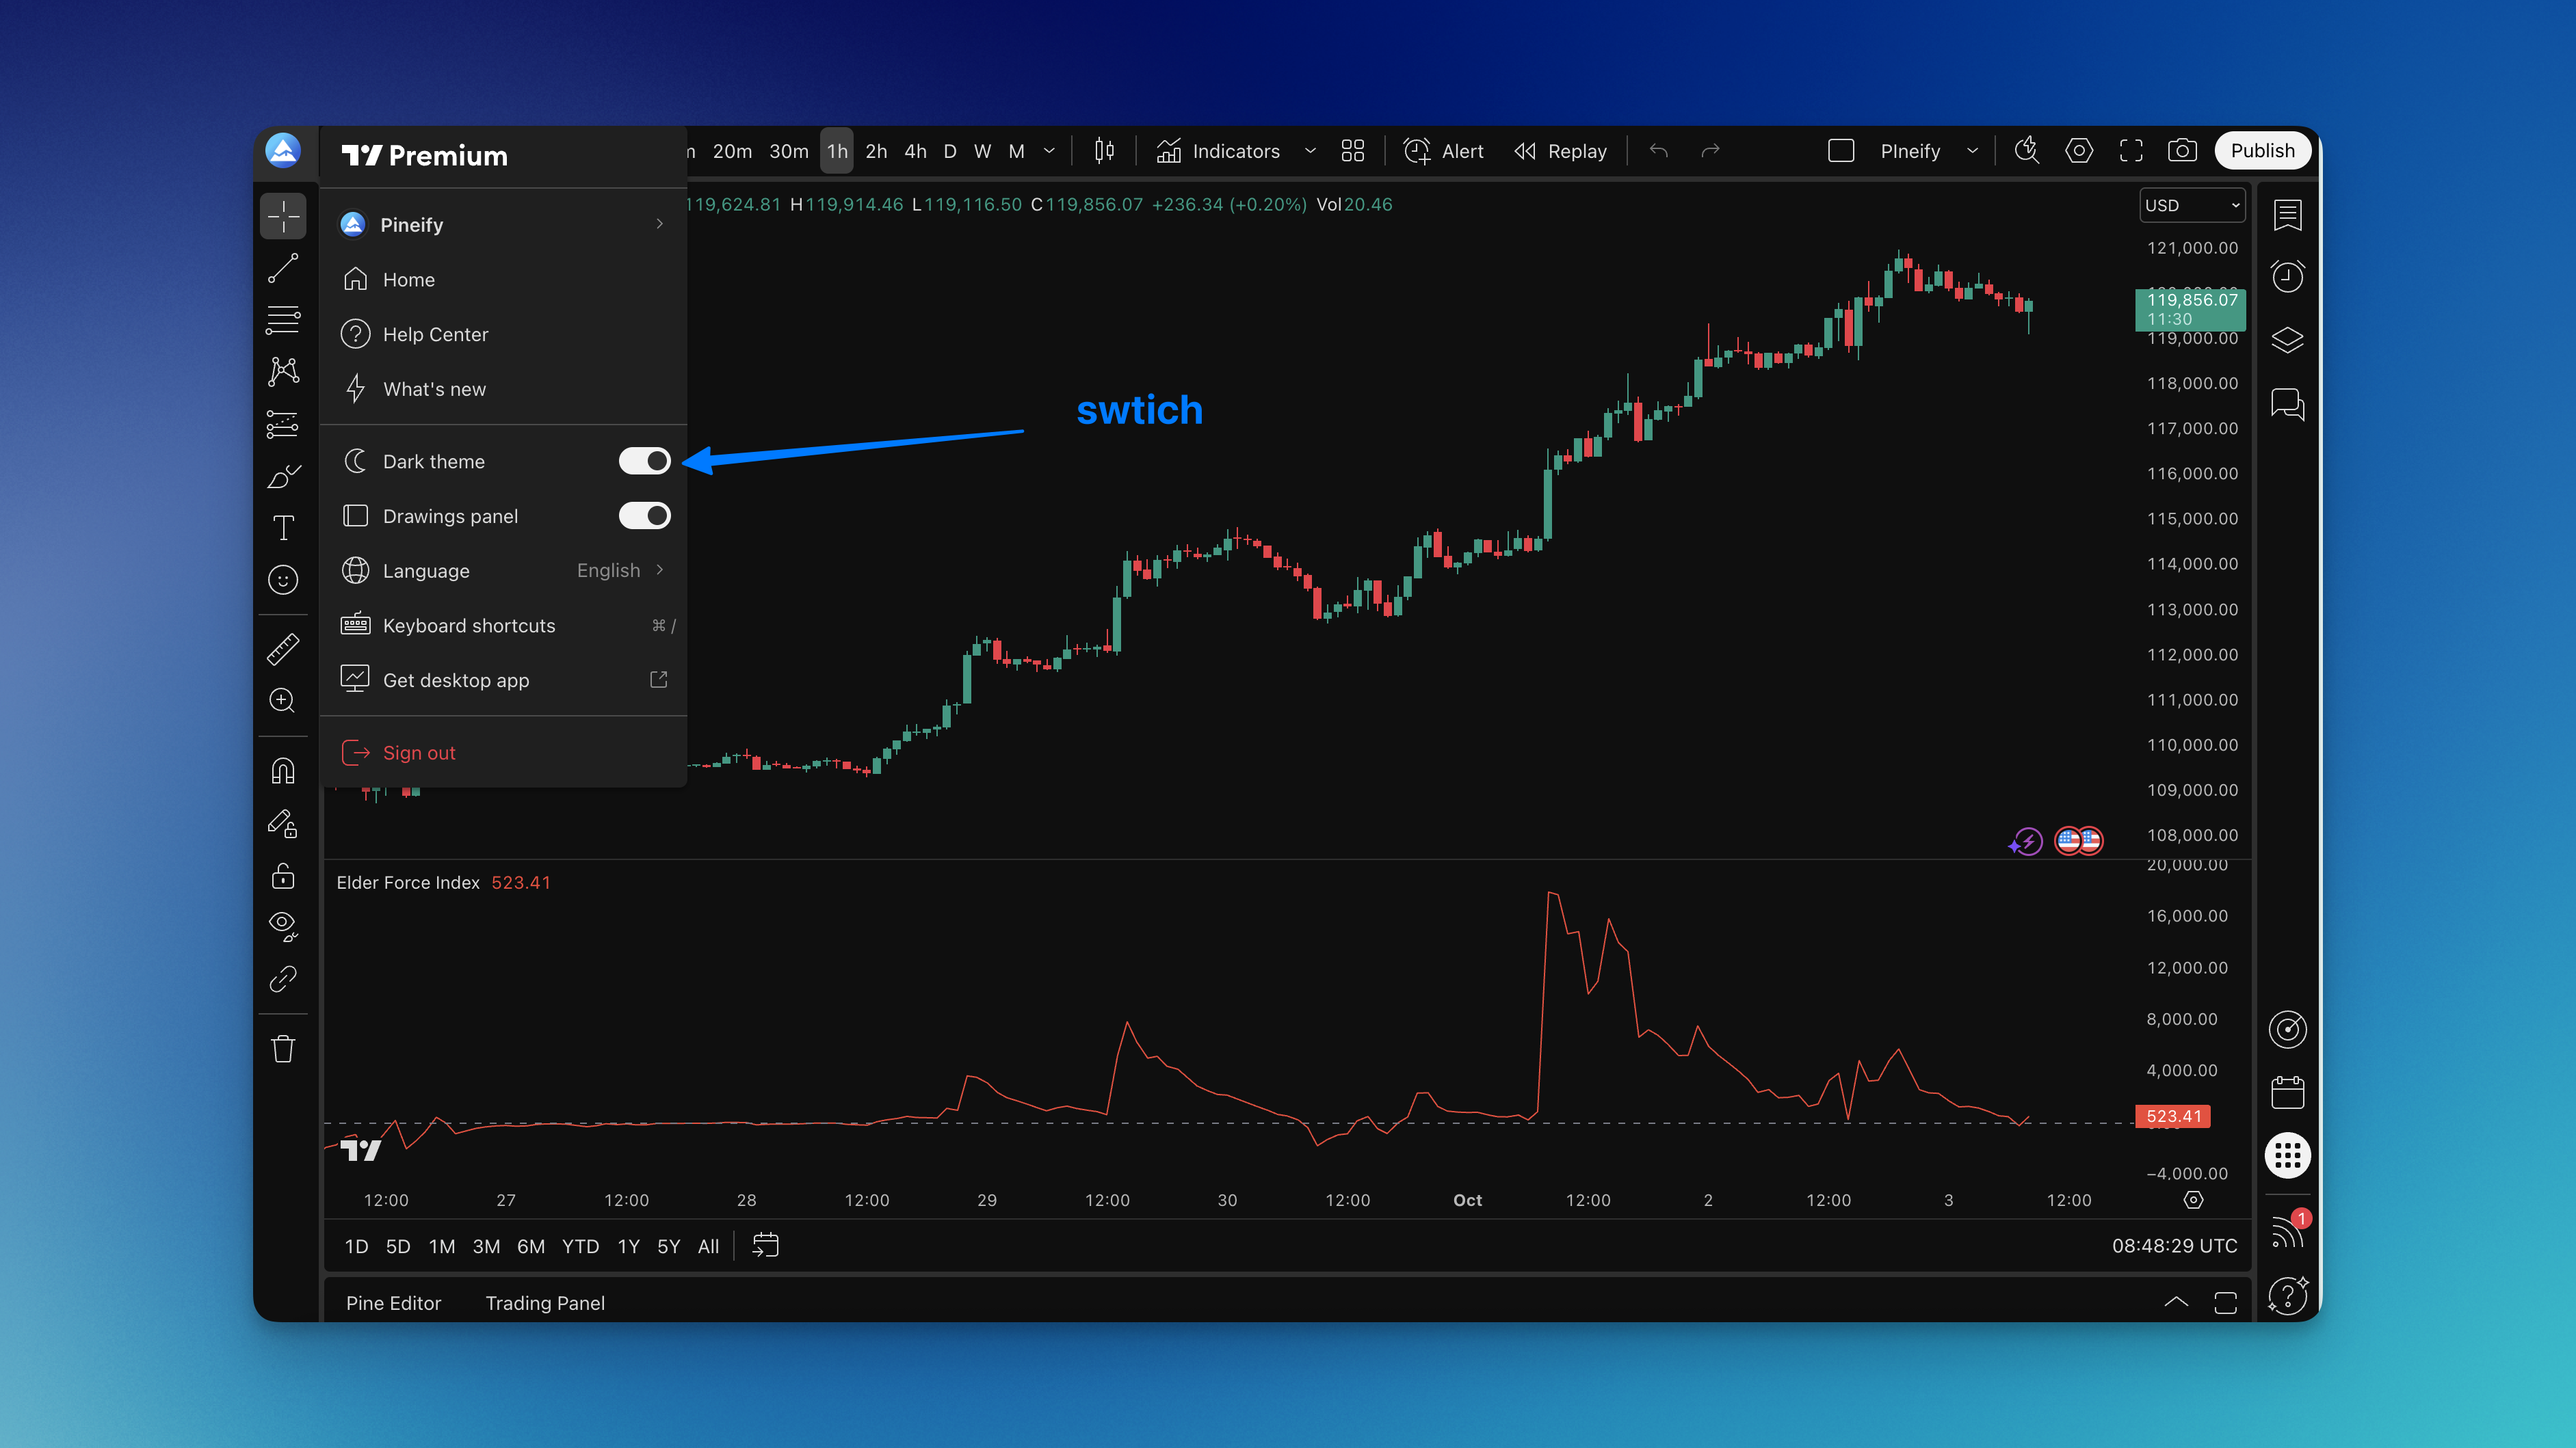The height and width of the screenshot is (1448, 2576).
Task: Click the magnet mode icon
Action: [x=283, y=771]
